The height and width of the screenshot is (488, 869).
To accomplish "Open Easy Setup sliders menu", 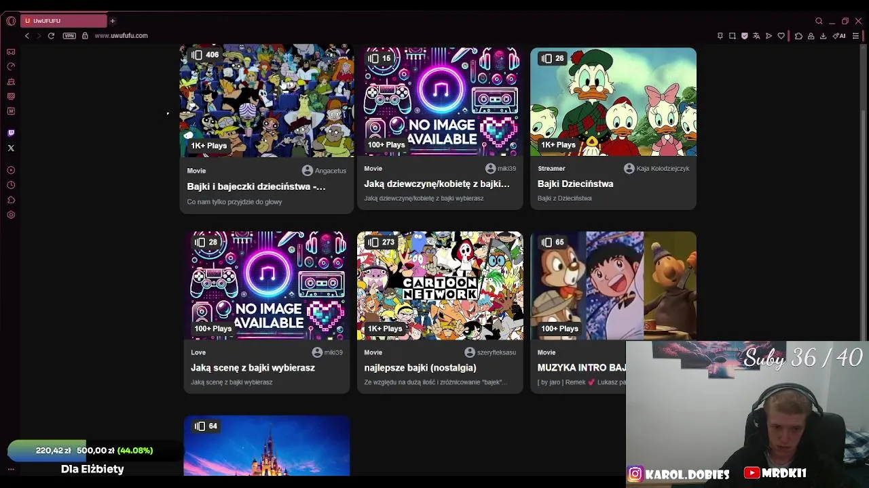I will point(855,36).
